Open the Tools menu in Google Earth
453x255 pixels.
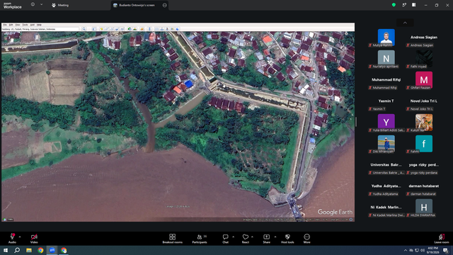[x=25, y=25]
